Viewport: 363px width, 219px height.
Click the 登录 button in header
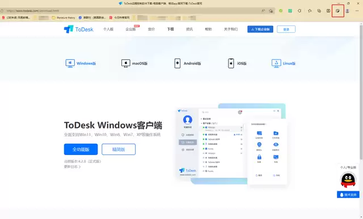tap(286, 29)
